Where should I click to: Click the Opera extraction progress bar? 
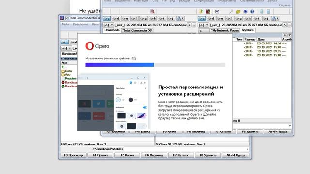pos(155,65)
